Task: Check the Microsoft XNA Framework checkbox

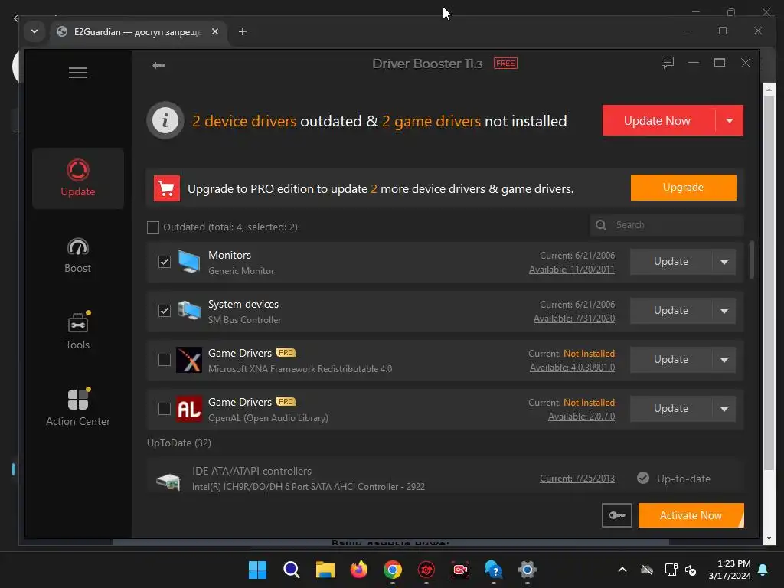Action: 165,360
